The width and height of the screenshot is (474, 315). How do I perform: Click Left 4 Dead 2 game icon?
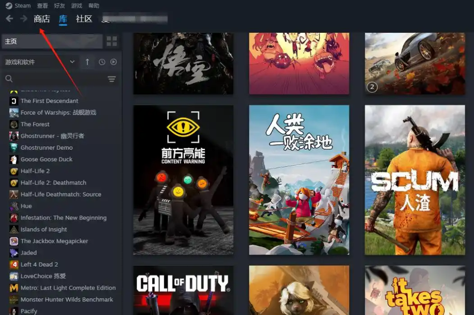pyautogui.click(x=13, y=265)
